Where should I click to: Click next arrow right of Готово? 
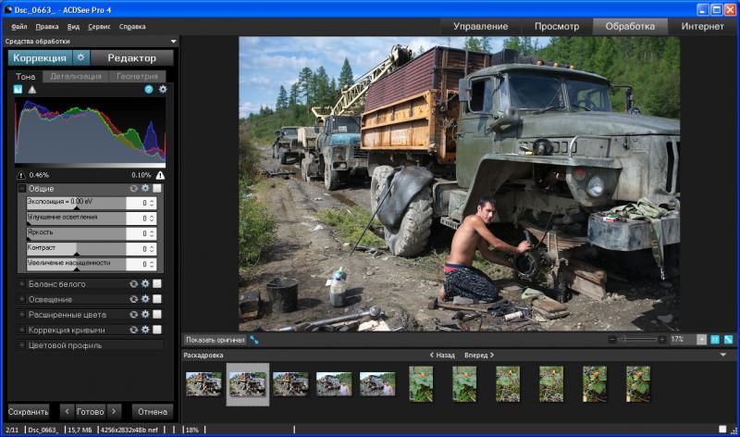(x=114, y=411)
